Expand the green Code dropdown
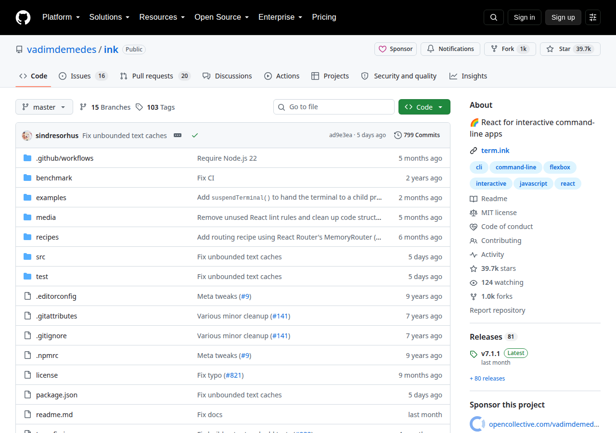This screenshot has height=433, width=616. pyautogui.click(x=424, y=107)
